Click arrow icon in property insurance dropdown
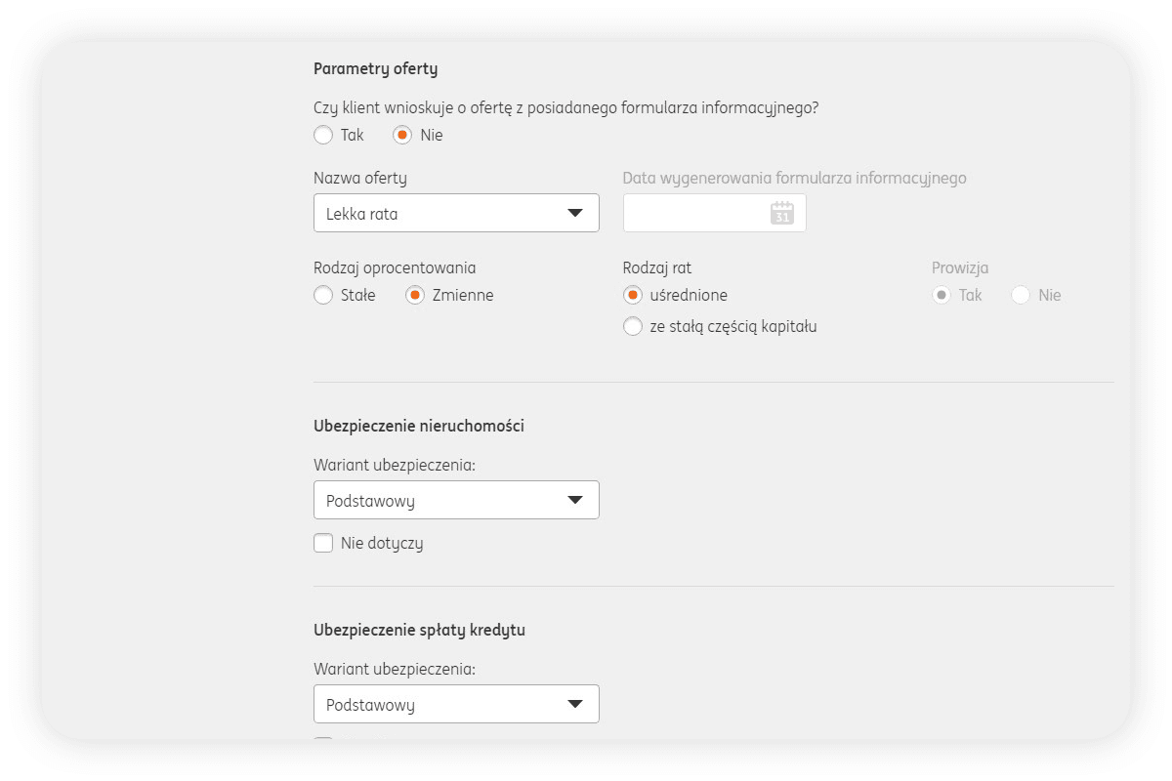The image size is (1172, 781). [x=575, y=500]
